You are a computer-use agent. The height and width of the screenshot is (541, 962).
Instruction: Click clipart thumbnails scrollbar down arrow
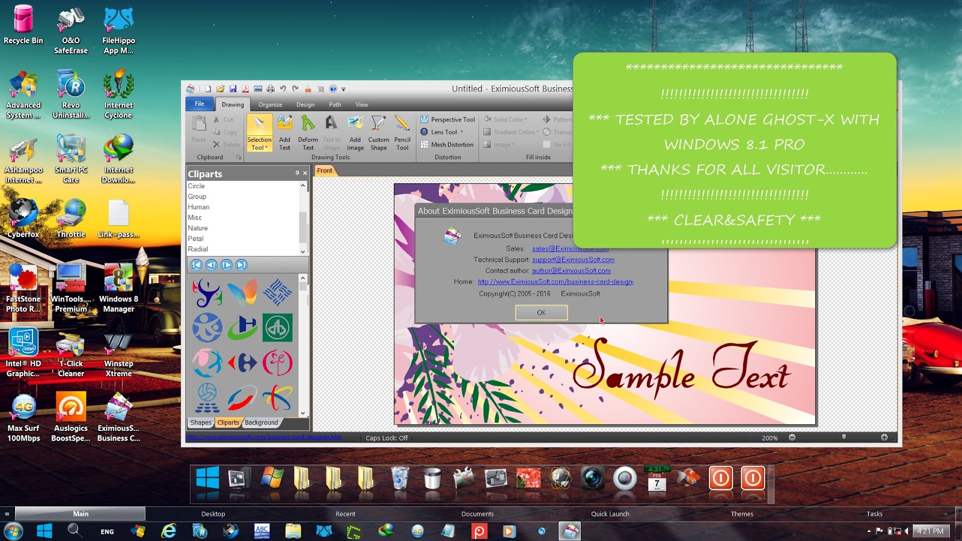(303, 413)
